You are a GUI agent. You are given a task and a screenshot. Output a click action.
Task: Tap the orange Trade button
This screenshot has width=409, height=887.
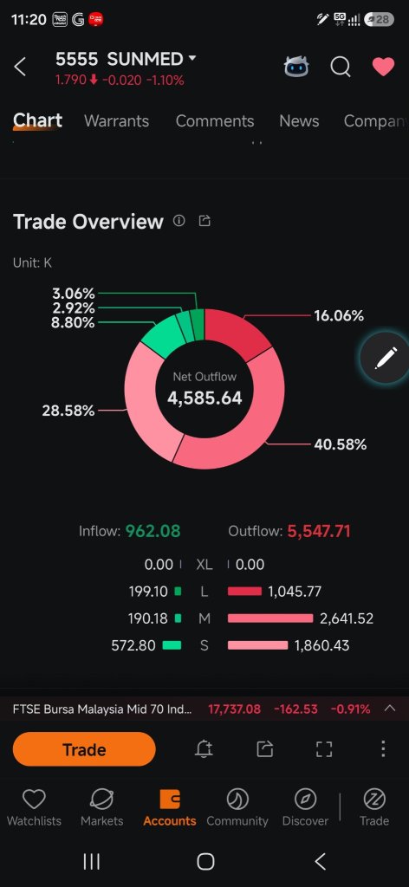pyautogui.click(x=84, y=749)
